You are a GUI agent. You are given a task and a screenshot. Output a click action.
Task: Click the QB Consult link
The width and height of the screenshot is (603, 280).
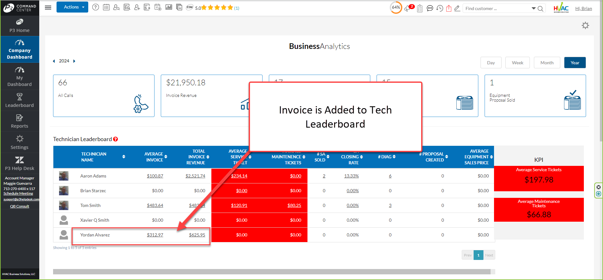pos(19,206)
